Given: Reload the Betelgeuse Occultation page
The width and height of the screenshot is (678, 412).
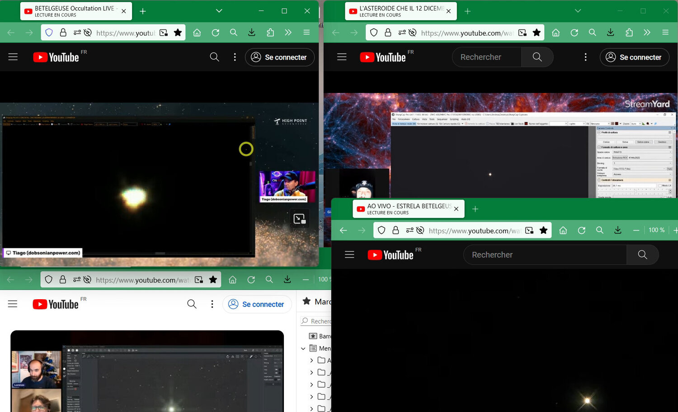Looking at the screenshot, I should click(x=216, y=32).
